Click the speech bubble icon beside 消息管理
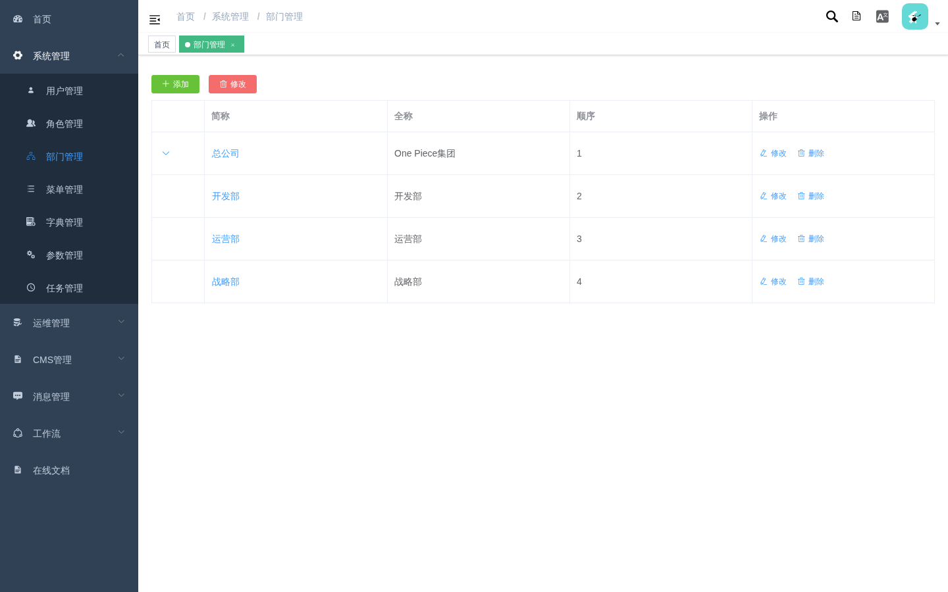 click(18, 396)
